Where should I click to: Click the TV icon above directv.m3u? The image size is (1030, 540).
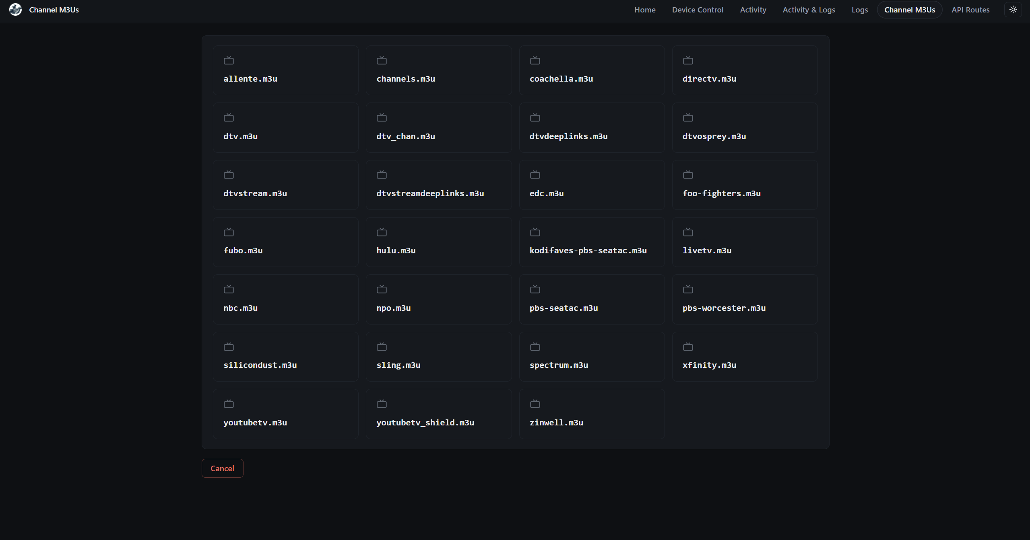(688, 60)
